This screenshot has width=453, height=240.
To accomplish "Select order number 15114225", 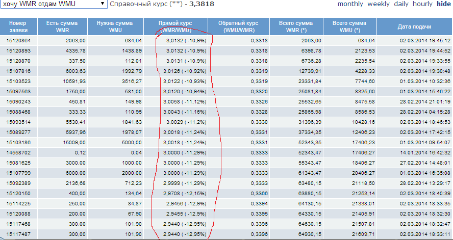I will 18,203.
